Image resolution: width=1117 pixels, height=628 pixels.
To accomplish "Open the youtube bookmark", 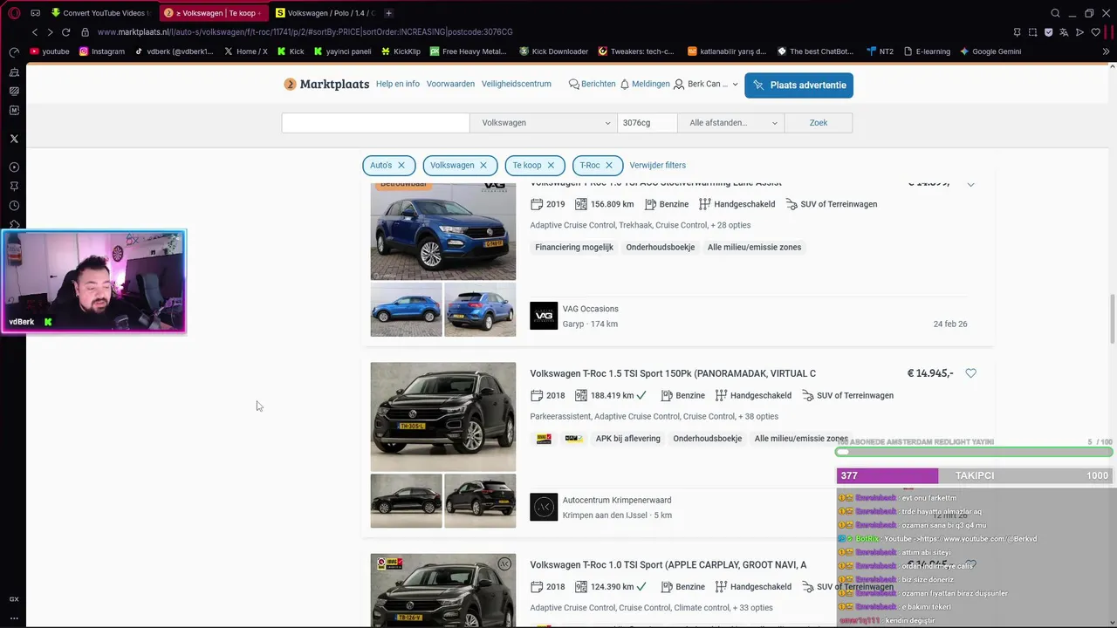I will coord(50,51).
